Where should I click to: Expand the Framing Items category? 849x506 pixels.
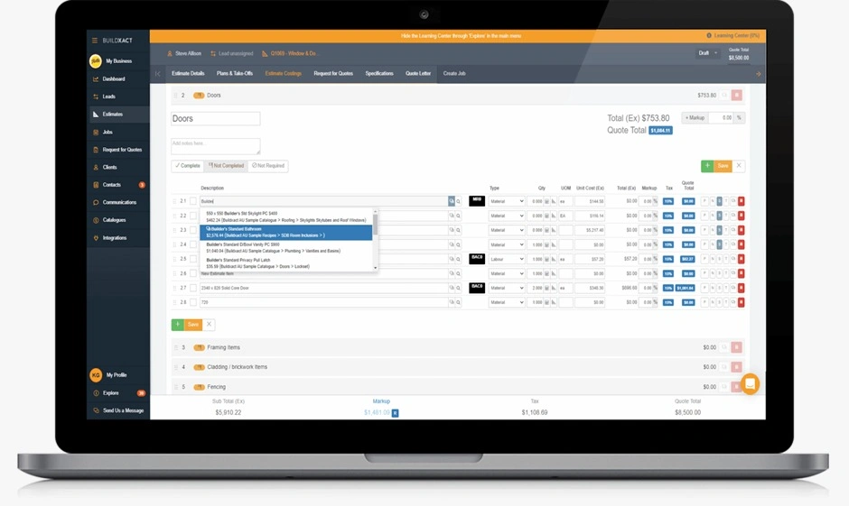tap(223, 347)
